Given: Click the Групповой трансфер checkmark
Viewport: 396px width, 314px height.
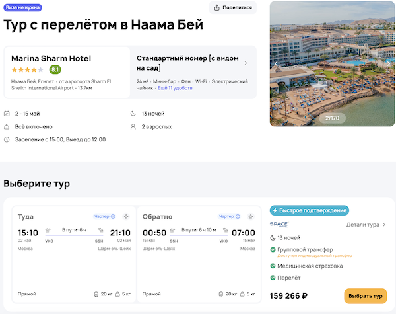Looking at the screenshot, I should [273, 249].
